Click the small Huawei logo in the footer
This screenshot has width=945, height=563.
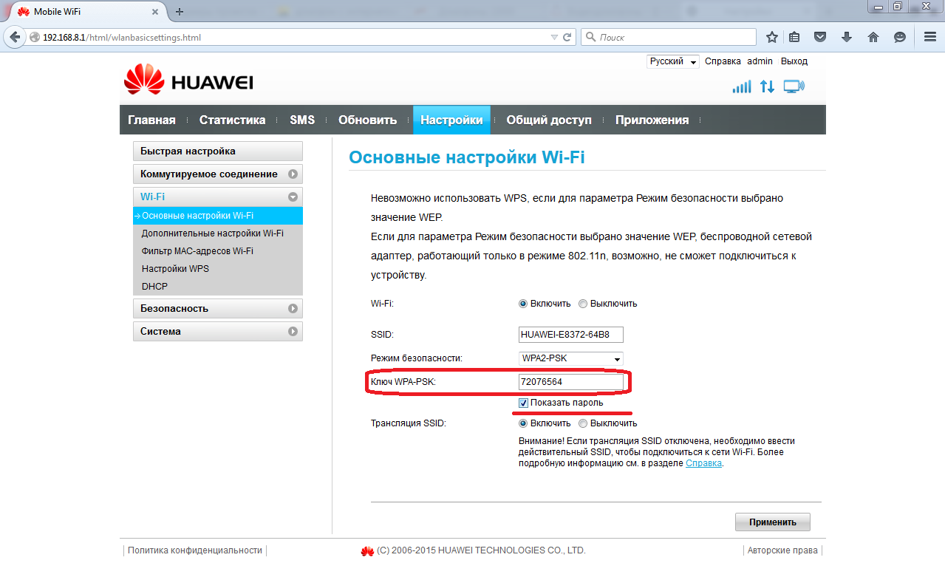pos(367,551)
